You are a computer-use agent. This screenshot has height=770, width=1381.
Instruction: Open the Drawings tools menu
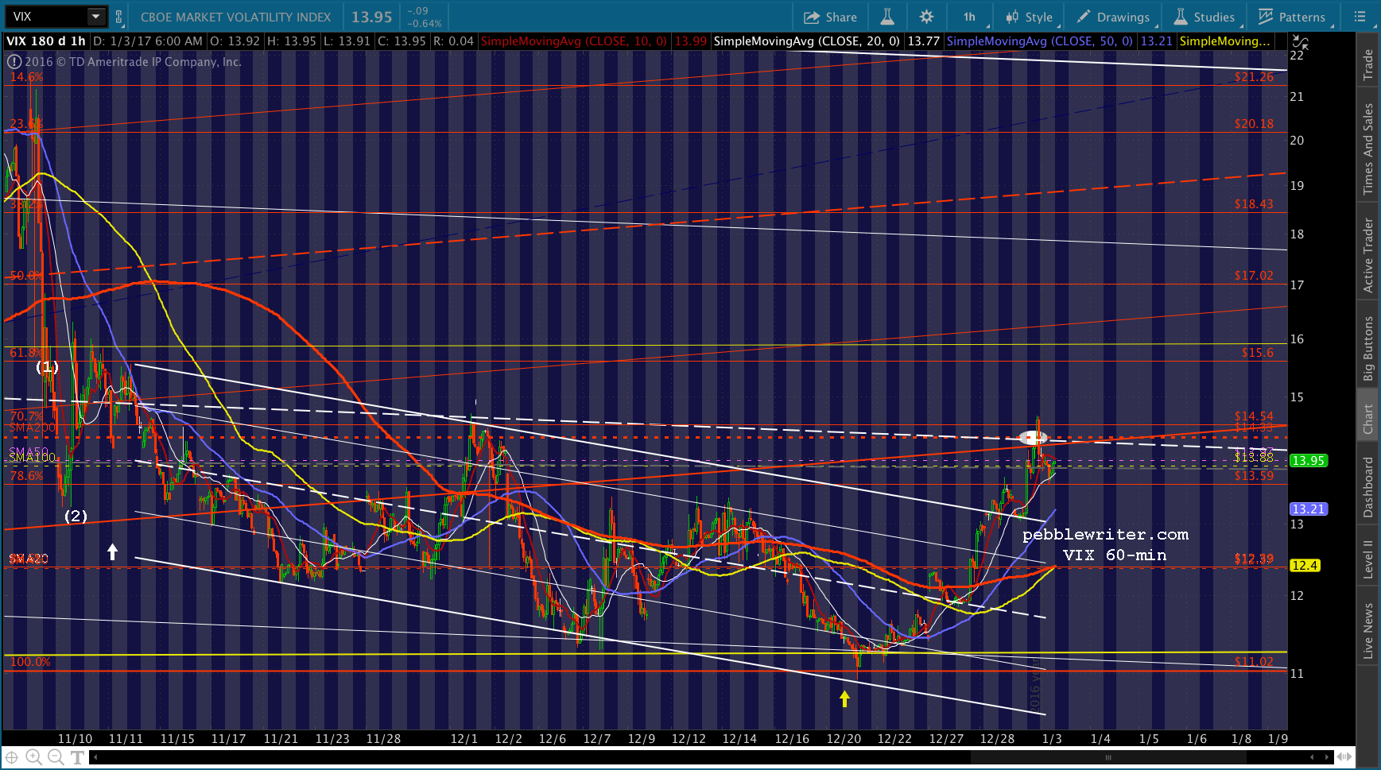tap(1113, 17)
